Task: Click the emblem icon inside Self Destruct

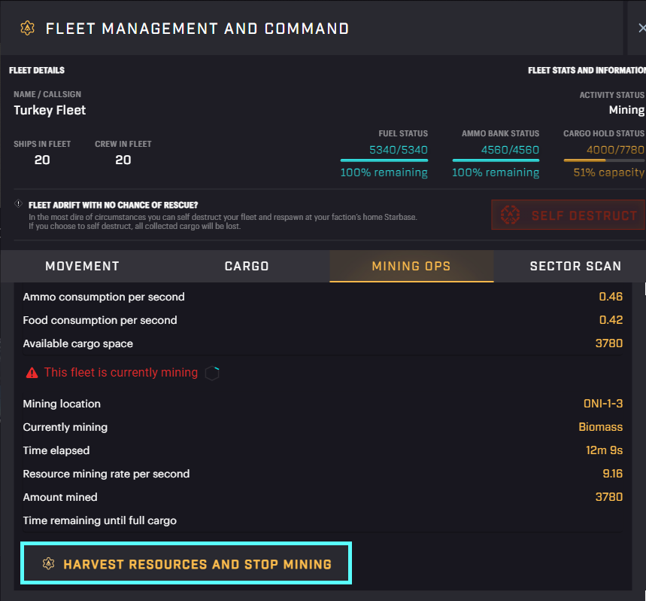Action: tap(511, 215)
